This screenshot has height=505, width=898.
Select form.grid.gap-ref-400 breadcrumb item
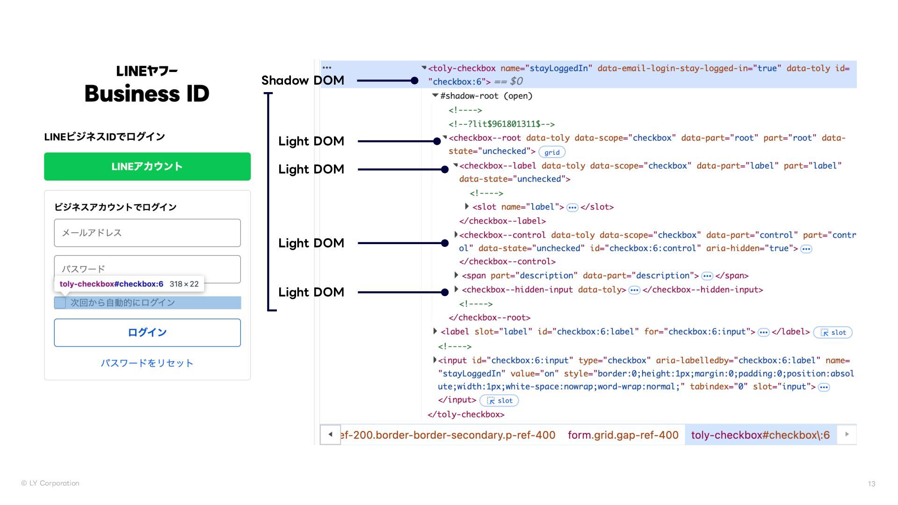pyautogui.click(x=623, y=435)
